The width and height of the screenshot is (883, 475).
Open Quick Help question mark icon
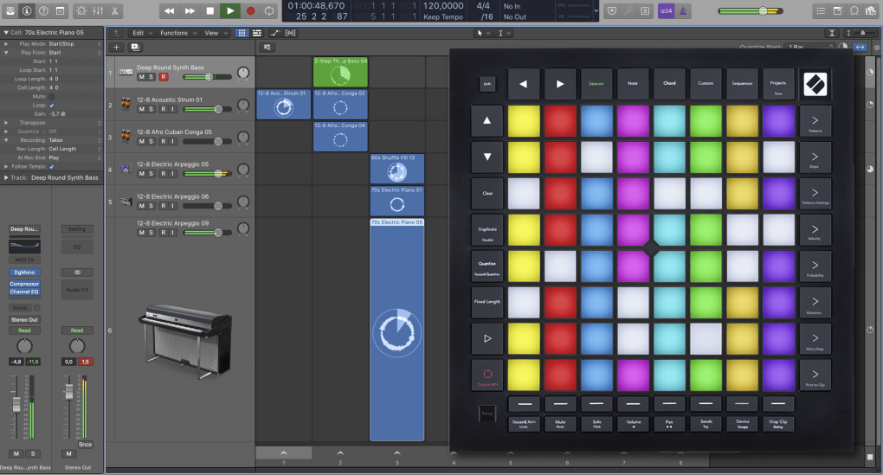(43, 10)
